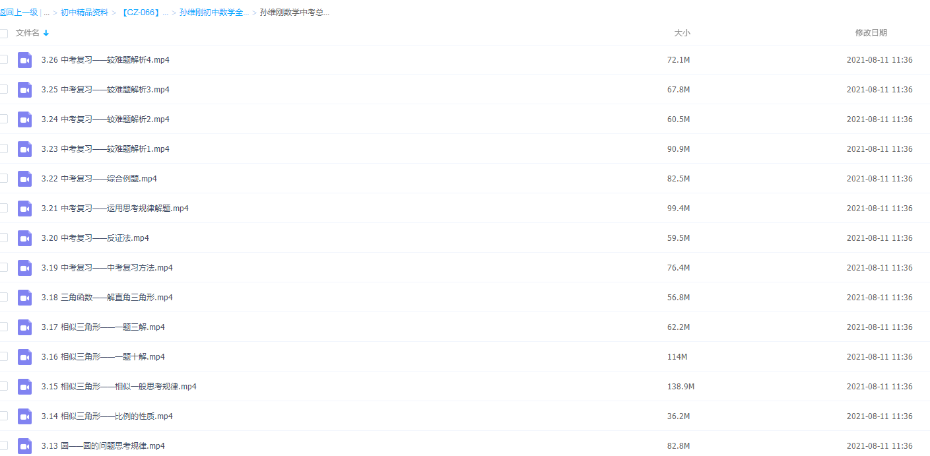This screenshot has width=930, height=456.
Task: Click video icon for 3.18 解直角三角形.mp4
Action: tap(24, 298)
